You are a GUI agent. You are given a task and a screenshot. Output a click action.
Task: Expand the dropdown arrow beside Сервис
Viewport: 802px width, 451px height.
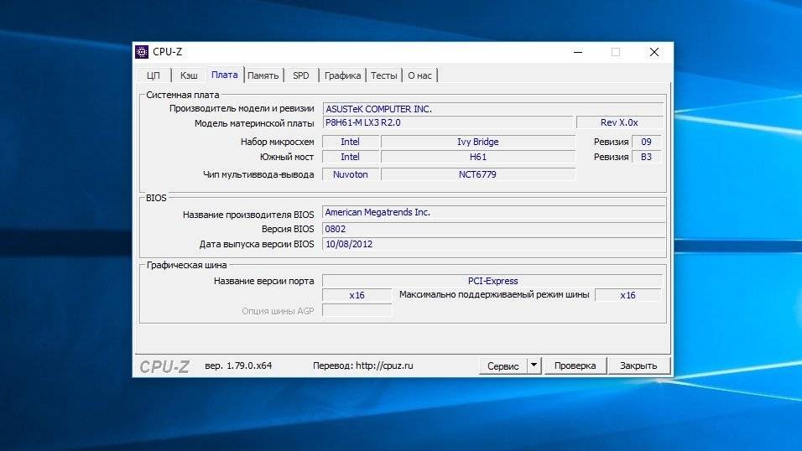coord(534,366)
